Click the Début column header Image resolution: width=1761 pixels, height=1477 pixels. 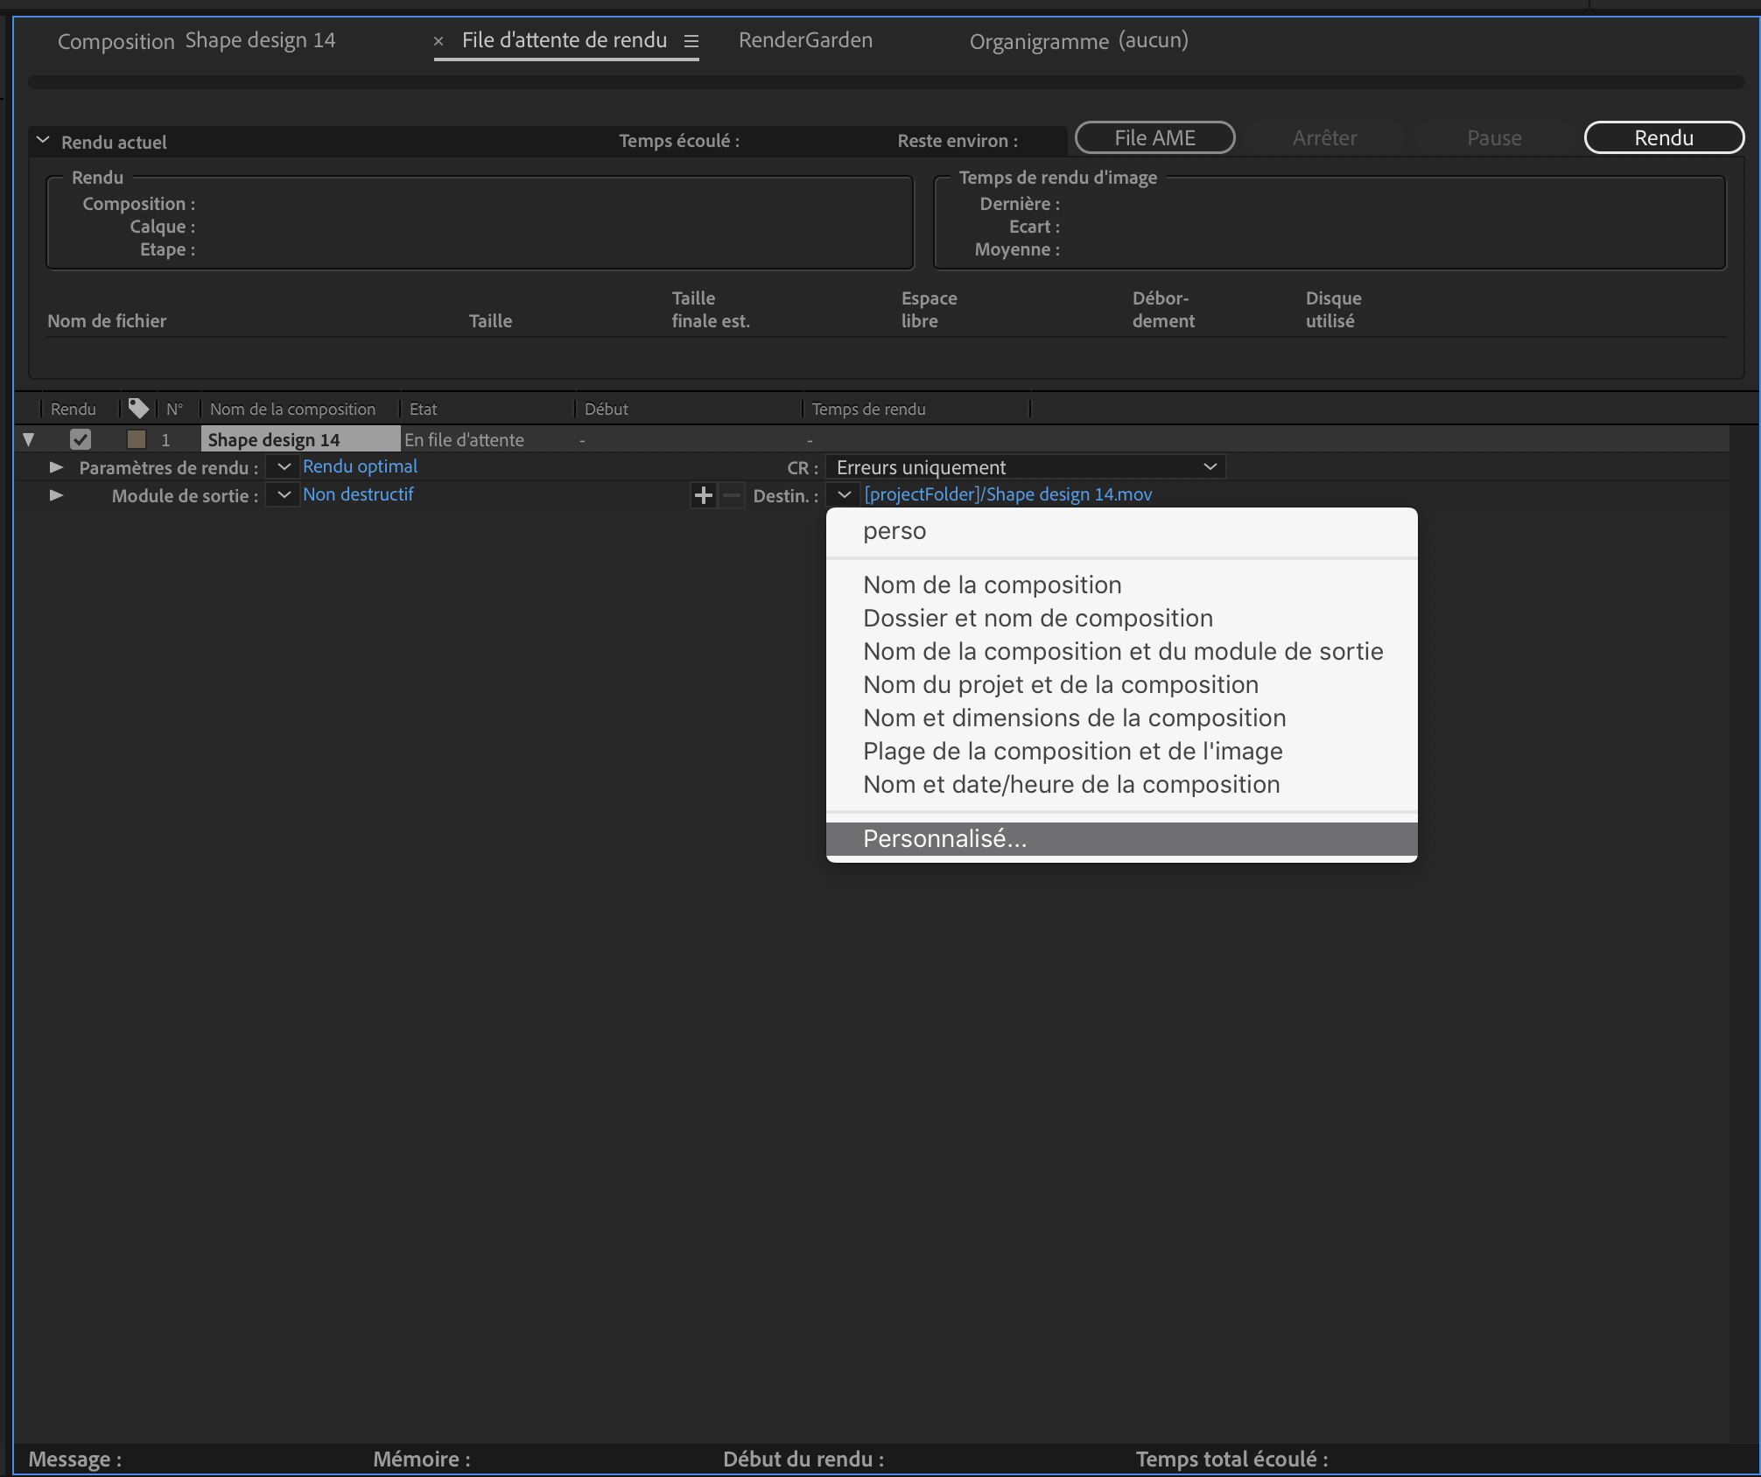pyautogui.click(x=606, y=409)
